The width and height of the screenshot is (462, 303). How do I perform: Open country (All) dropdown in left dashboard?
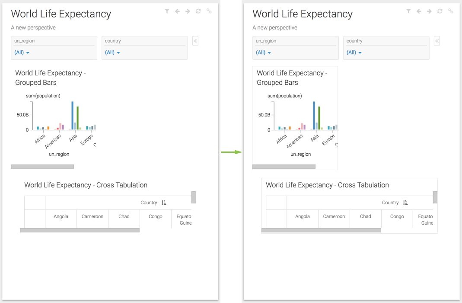tap(112, 52)
